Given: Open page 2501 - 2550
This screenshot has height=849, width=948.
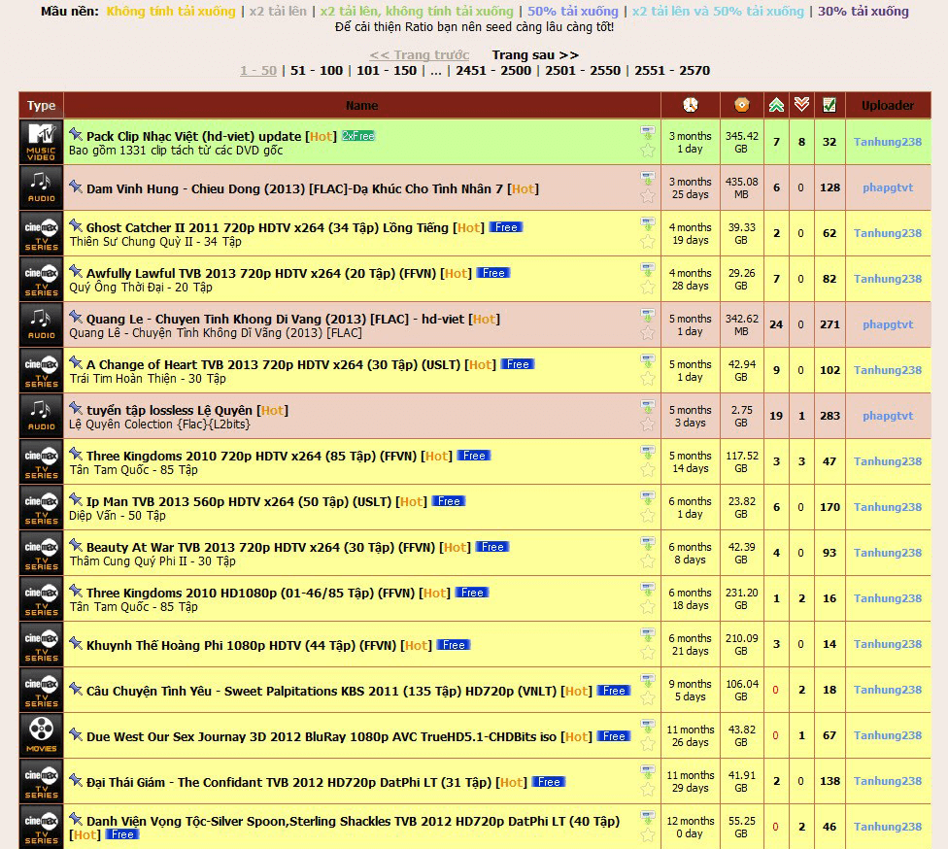Looking at the screenshot, I should (x=583, y=71).
